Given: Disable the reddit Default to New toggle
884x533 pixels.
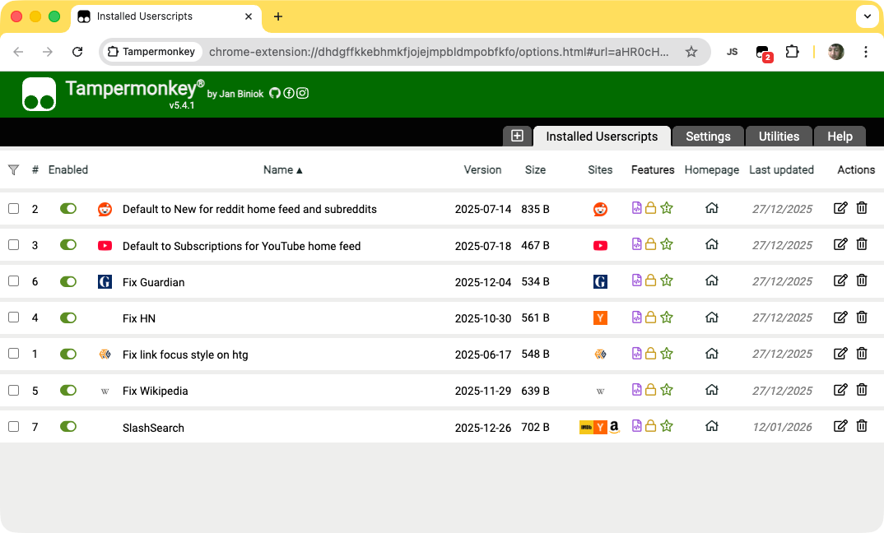Looking at the screenshot, I should tap(68, 208).
